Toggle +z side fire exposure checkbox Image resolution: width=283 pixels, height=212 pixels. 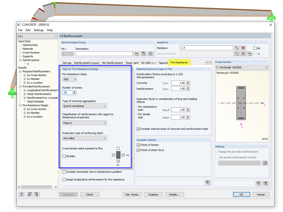pyautogui.click(x=118, y=161)
